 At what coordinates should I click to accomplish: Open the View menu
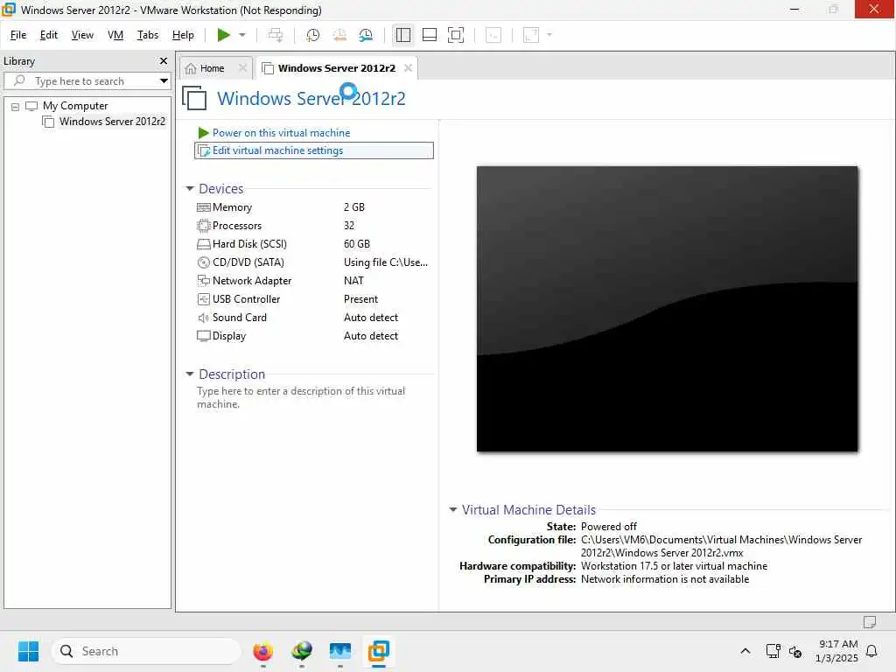pyautogui.click(x=82, y=35)
